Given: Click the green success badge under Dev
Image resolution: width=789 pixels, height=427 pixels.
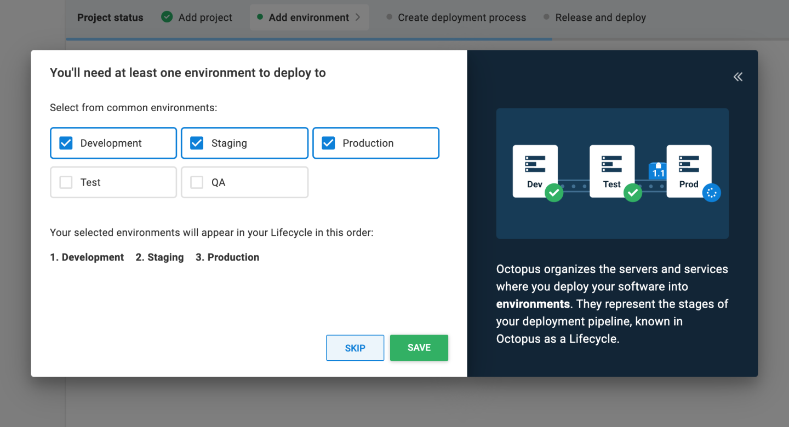Looking at the screenshot, I should 554,193.
